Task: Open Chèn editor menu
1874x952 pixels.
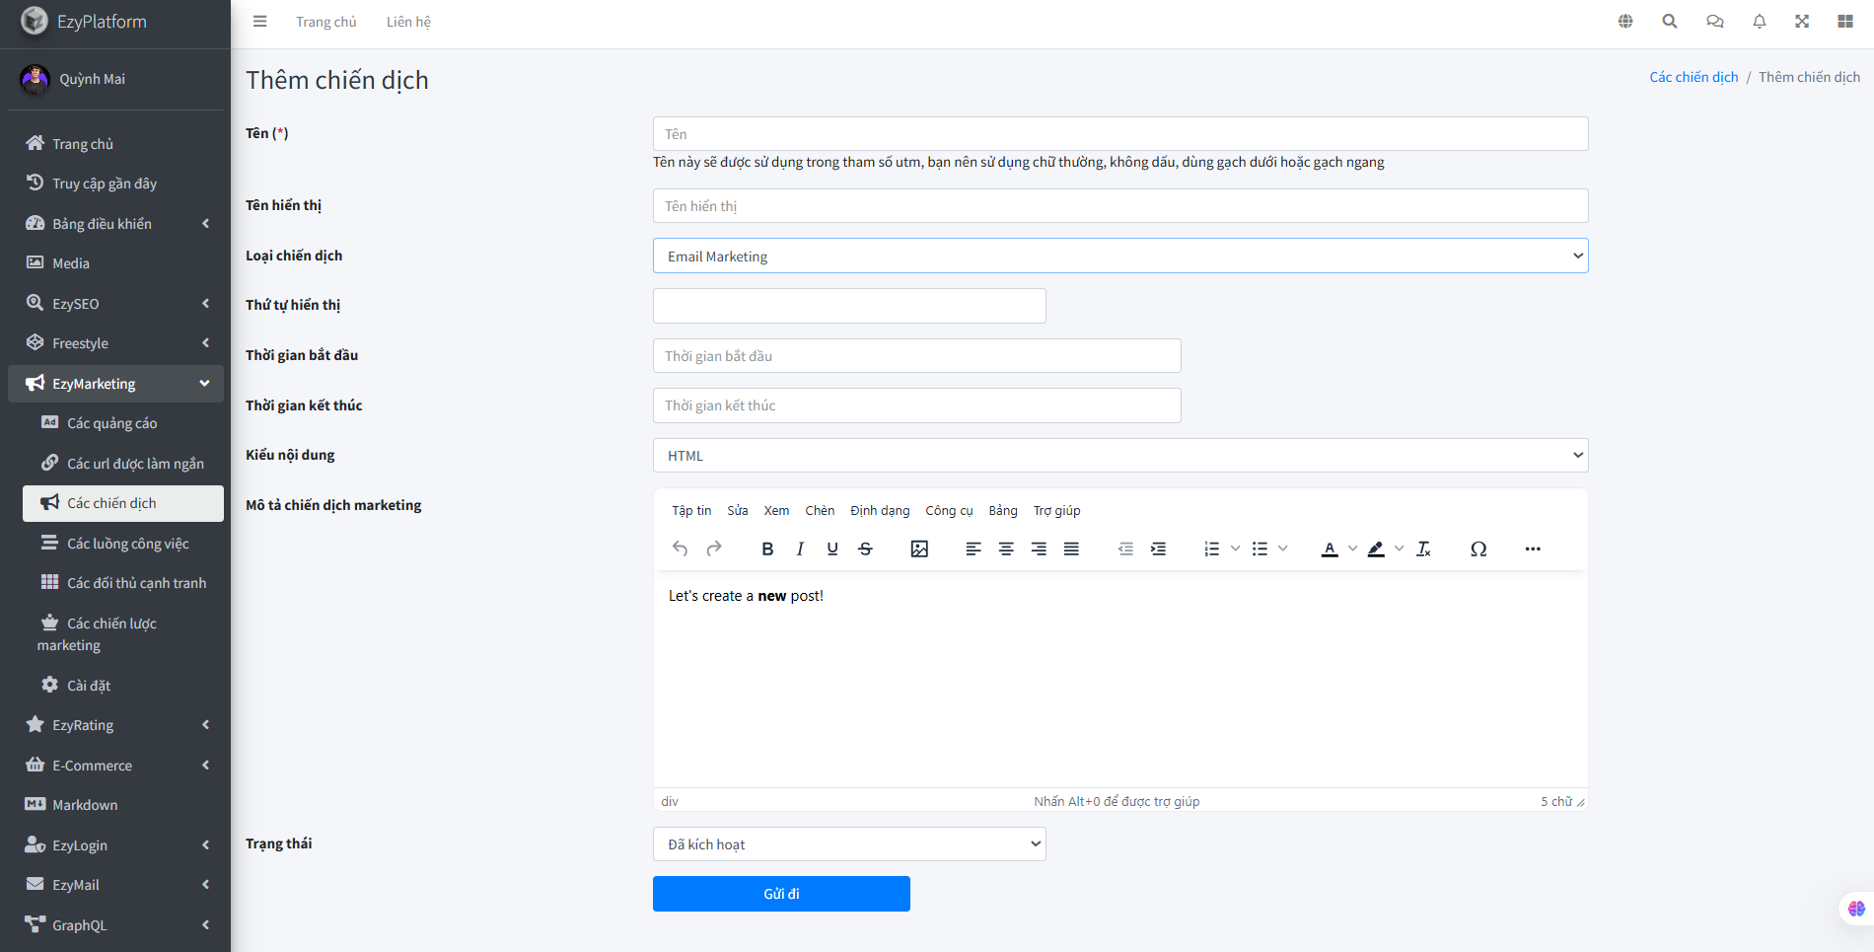Action: (820, 510)
